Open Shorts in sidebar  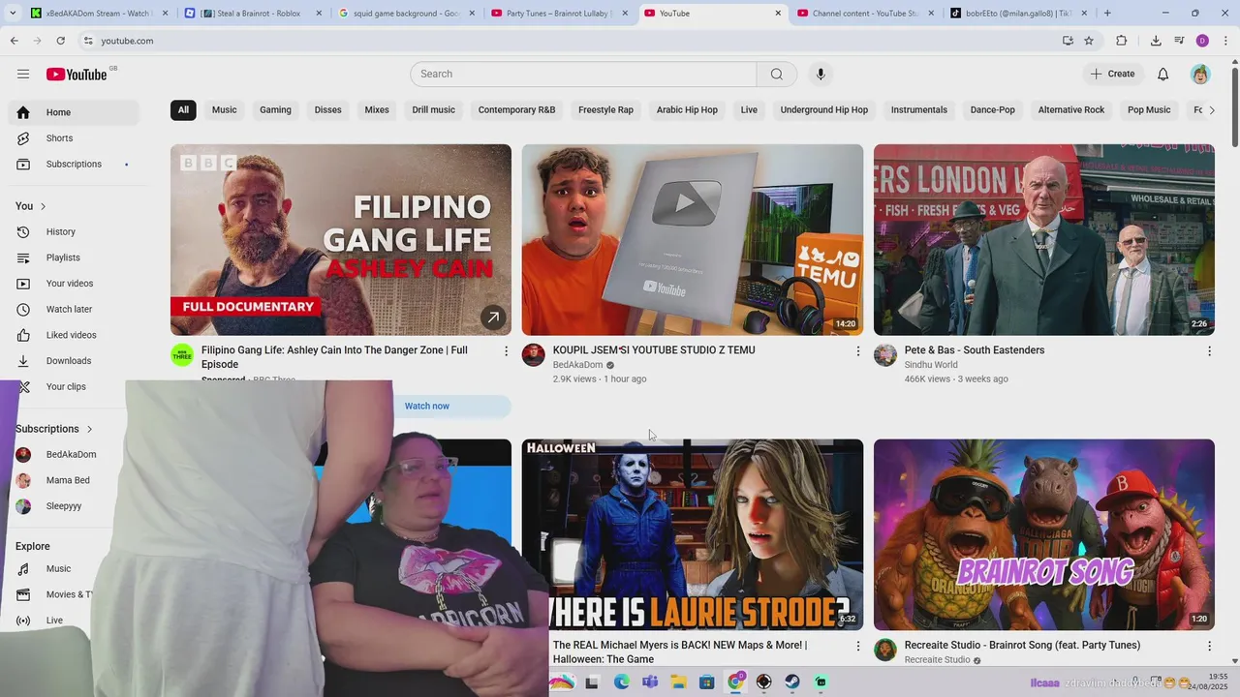pos(74,138)
